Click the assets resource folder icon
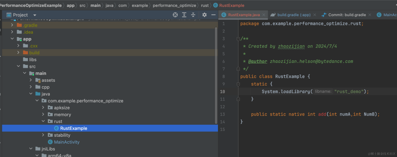Image resolution: width=397 pixels, height=157 pixels. click(38, 80)
